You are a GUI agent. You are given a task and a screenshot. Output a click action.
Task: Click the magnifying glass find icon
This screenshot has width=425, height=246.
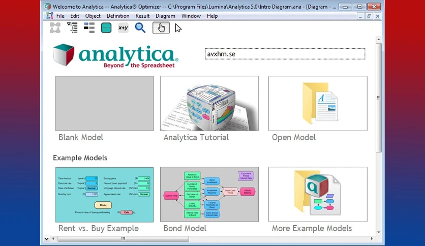pos(140,28)
